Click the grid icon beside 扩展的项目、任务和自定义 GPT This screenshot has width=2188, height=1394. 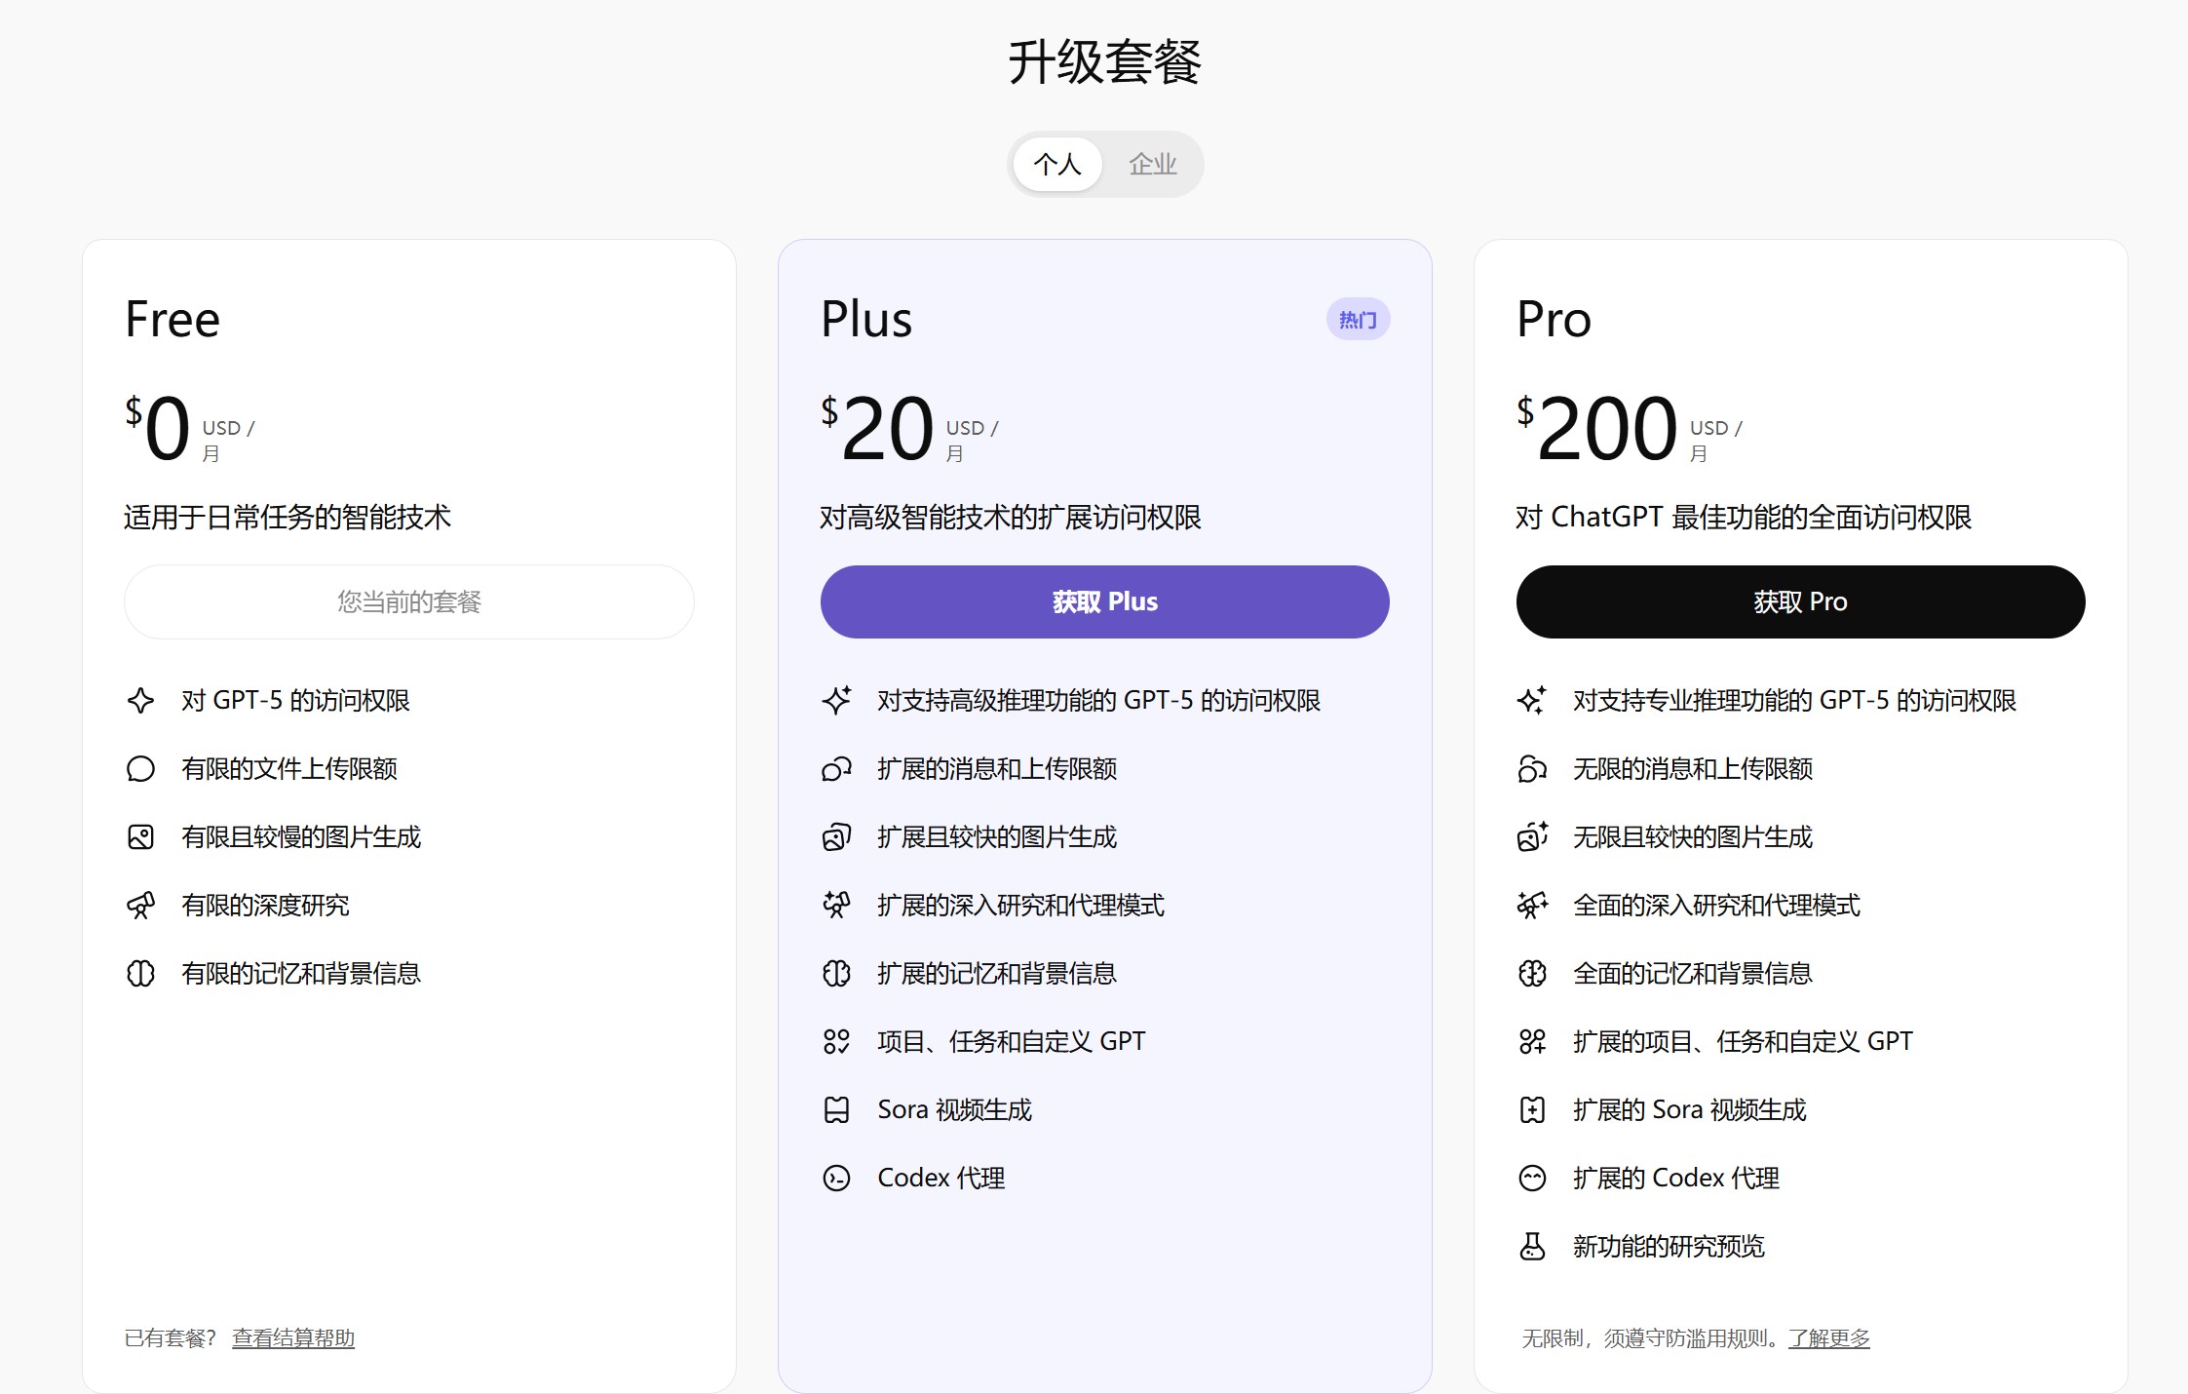[1532, 1041]
